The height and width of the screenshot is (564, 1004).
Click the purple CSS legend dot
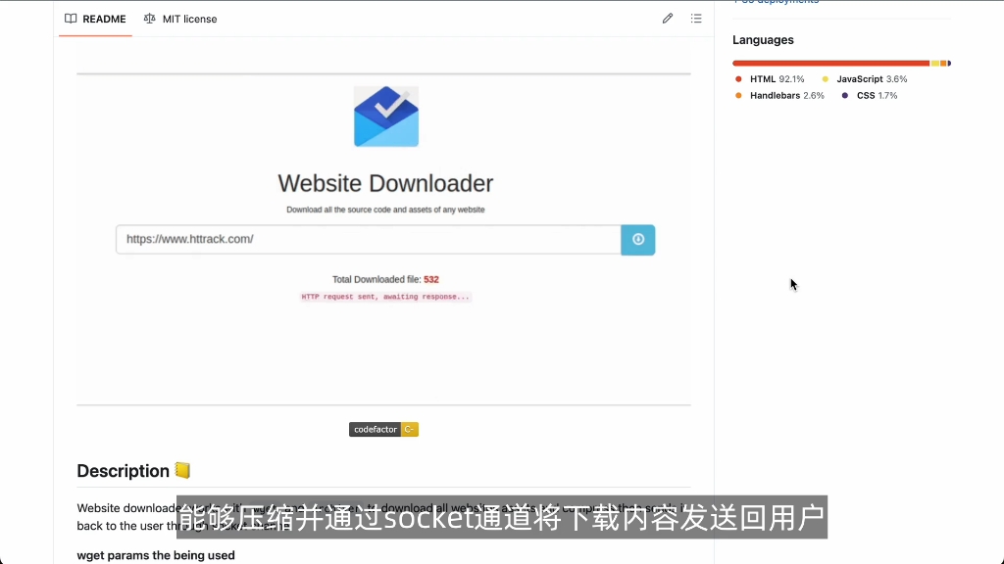coord(846,95)
